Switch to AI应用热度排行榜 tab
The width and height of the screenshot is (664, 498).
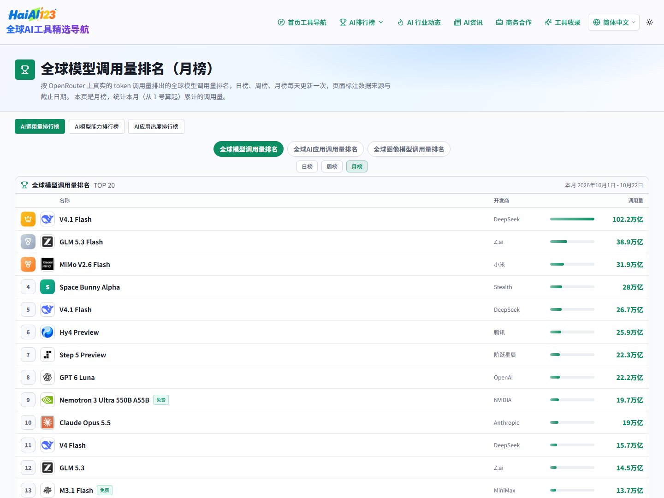[156, 126]
